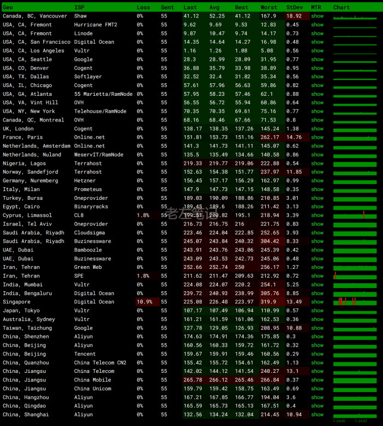
Task: Show MTR for Chicago Cogent row
Action: click(x=317, y=85)
